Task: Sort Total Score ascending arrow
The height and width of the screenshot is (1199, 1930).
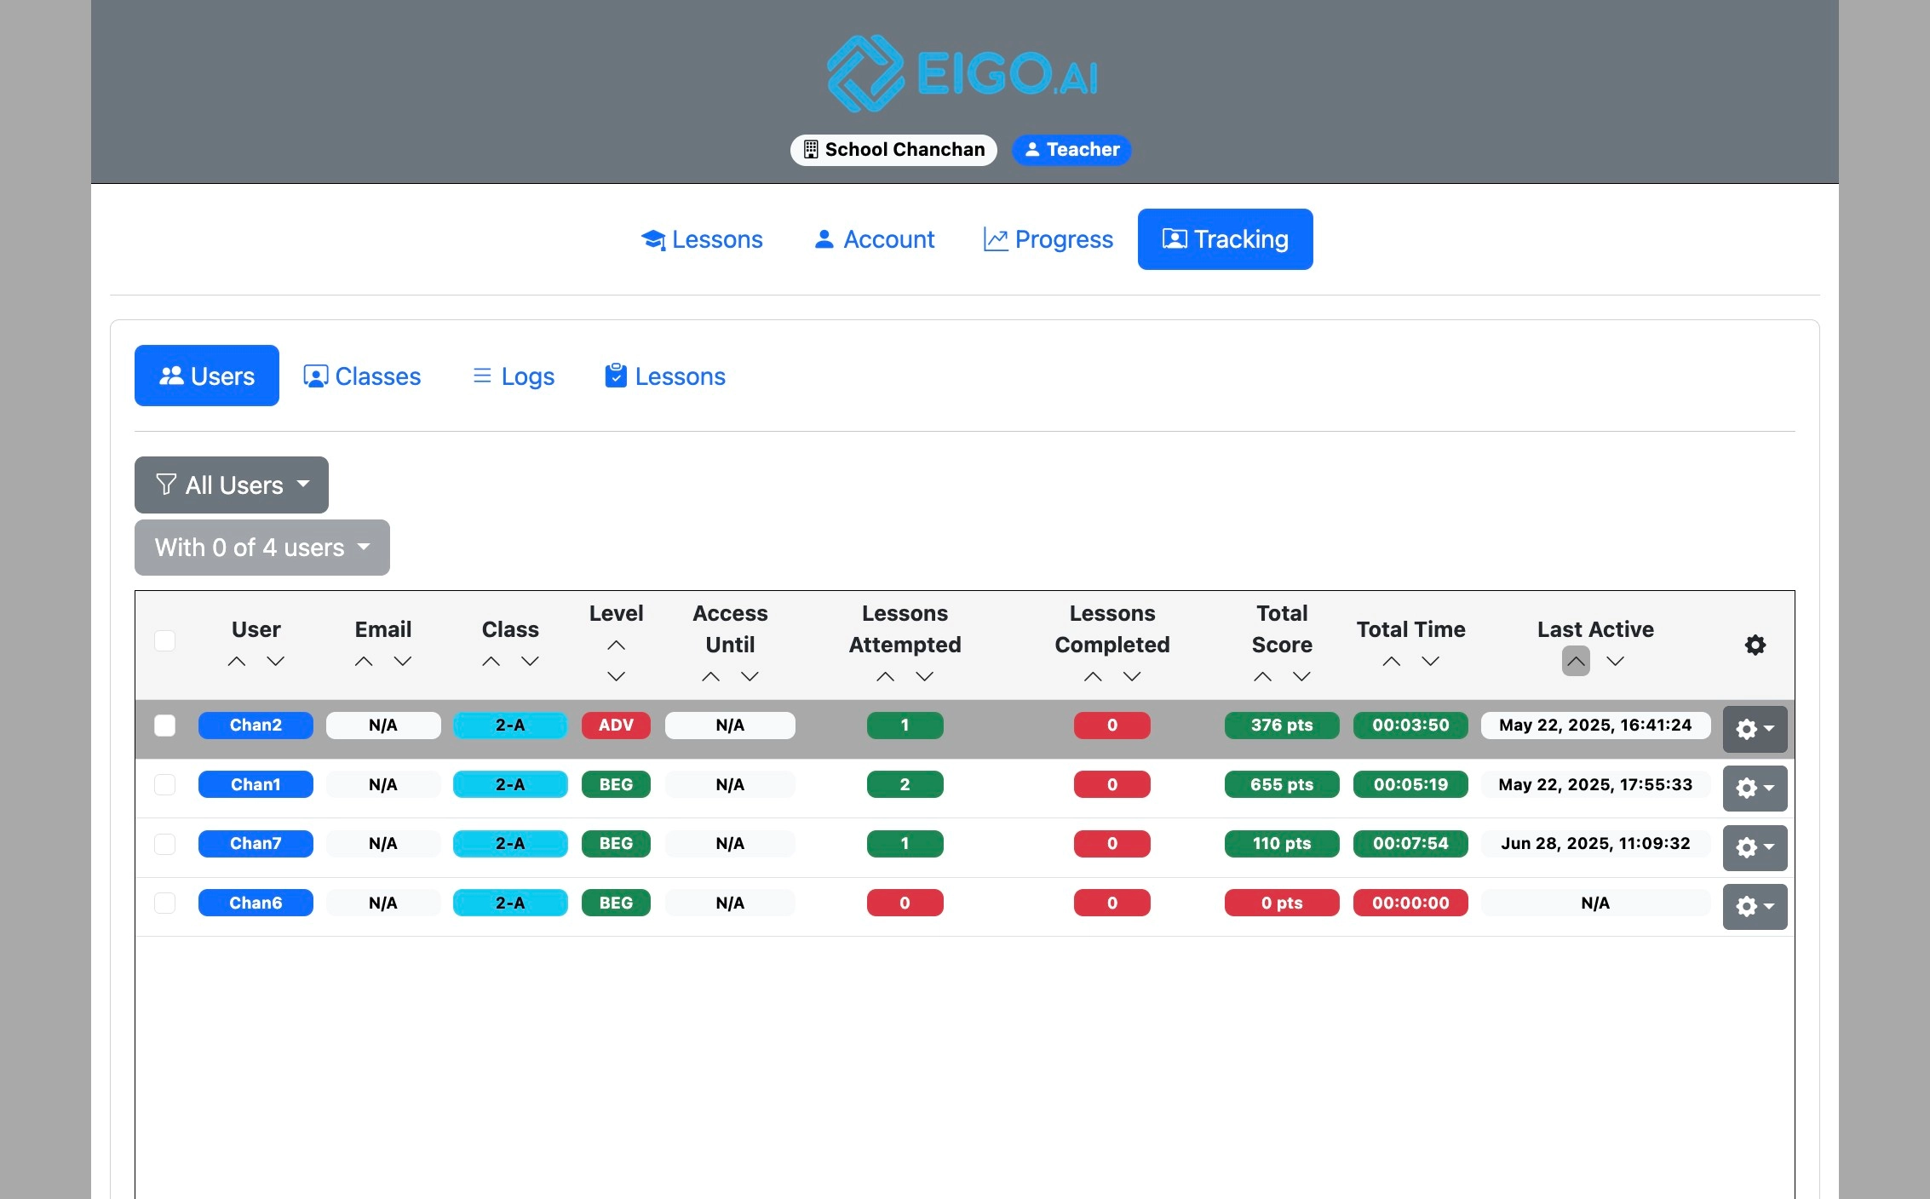Action: coord(1262,677)
